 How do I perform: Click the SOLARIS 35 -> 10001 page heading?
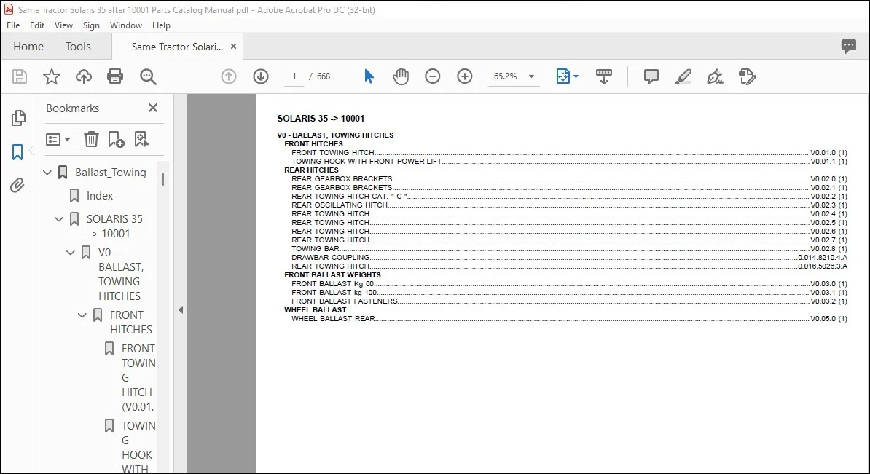pos(321,118)
